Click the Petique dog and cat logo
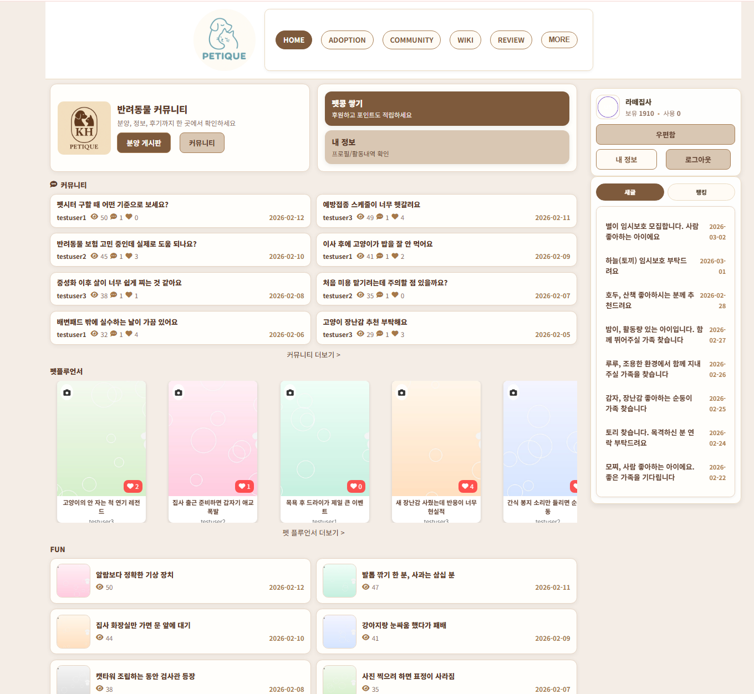This screenshot has width=754, height=694. (x=224, y=40)
